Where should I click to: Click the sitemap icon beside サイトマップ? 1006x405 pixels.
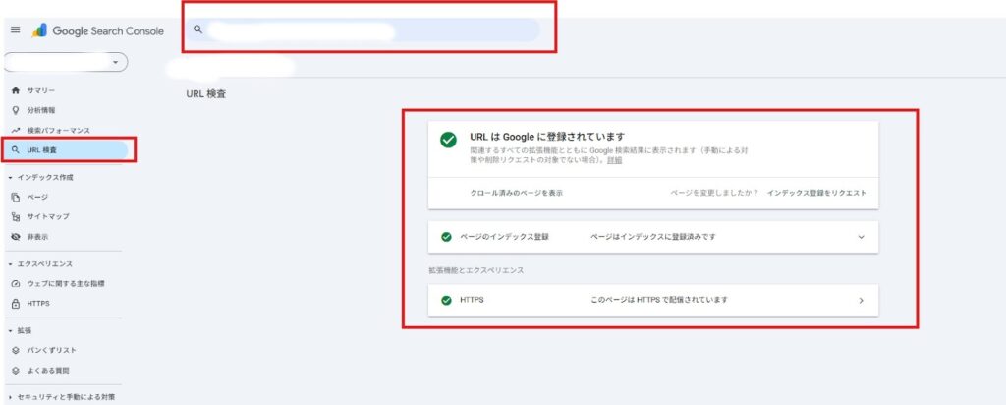16,217
